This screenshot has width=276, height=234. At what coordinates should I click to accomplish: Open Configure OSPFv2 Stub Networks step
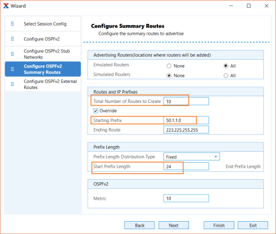point(43,54)
